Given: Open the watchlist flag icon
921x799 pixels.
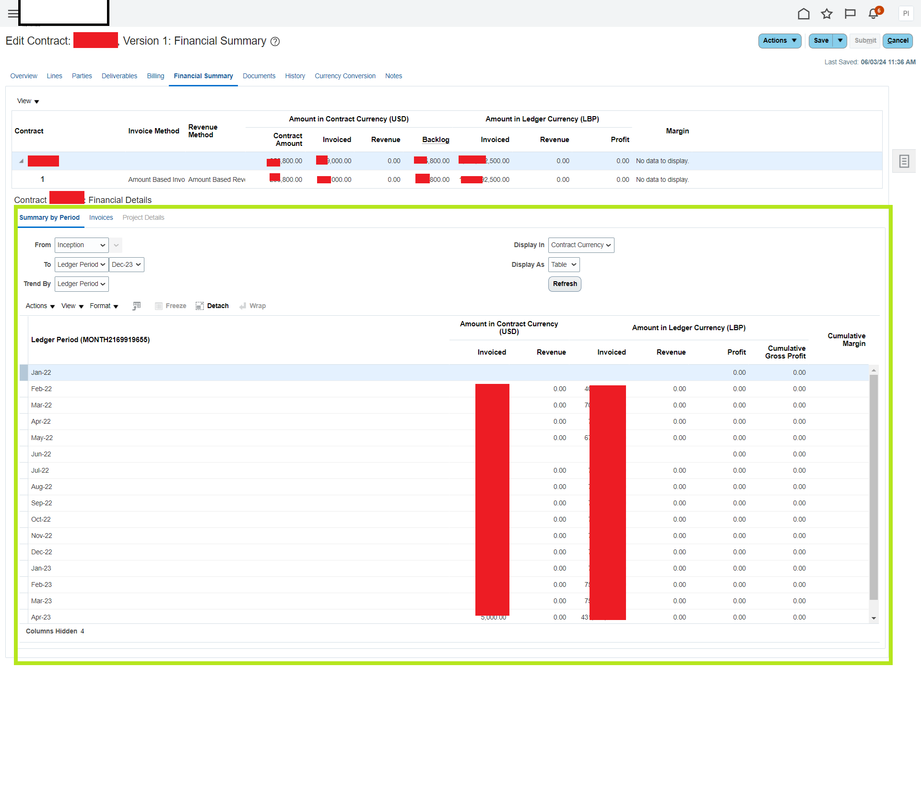Looking at the screenshot, I should 850,14.
